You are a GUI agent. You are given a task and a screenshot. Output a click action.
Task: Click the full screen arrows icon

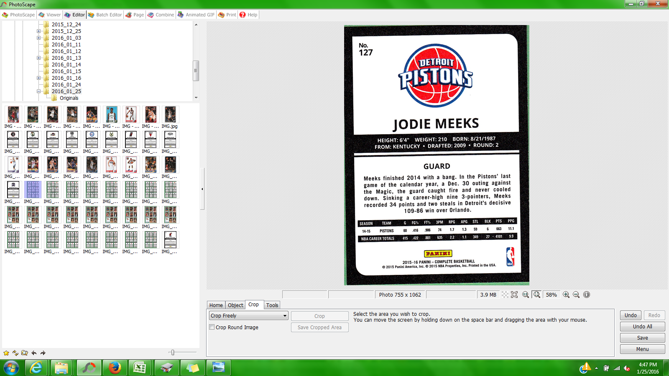[x=514, y=295]
